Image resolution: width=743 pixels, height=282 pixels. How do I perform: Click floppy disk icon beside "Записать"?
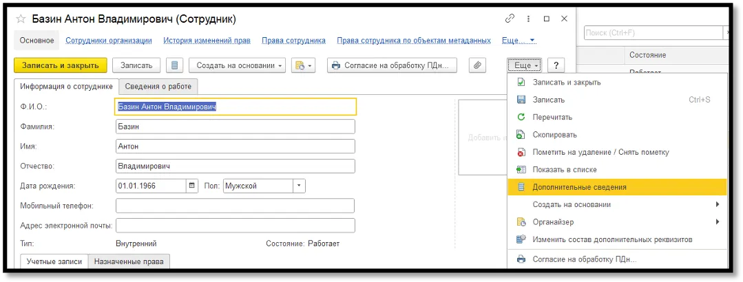(521, 100)
